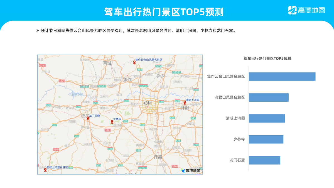This screenshot has height=188, width=334.
Task: Click the city name 开封 on the map
Action: point(185,108)
